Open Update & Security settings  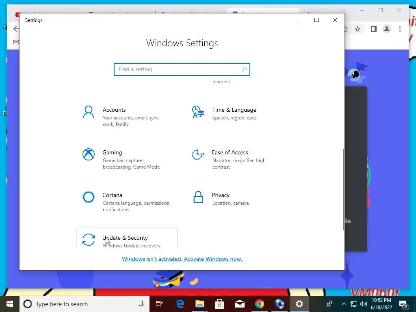[x=127, y=238]
